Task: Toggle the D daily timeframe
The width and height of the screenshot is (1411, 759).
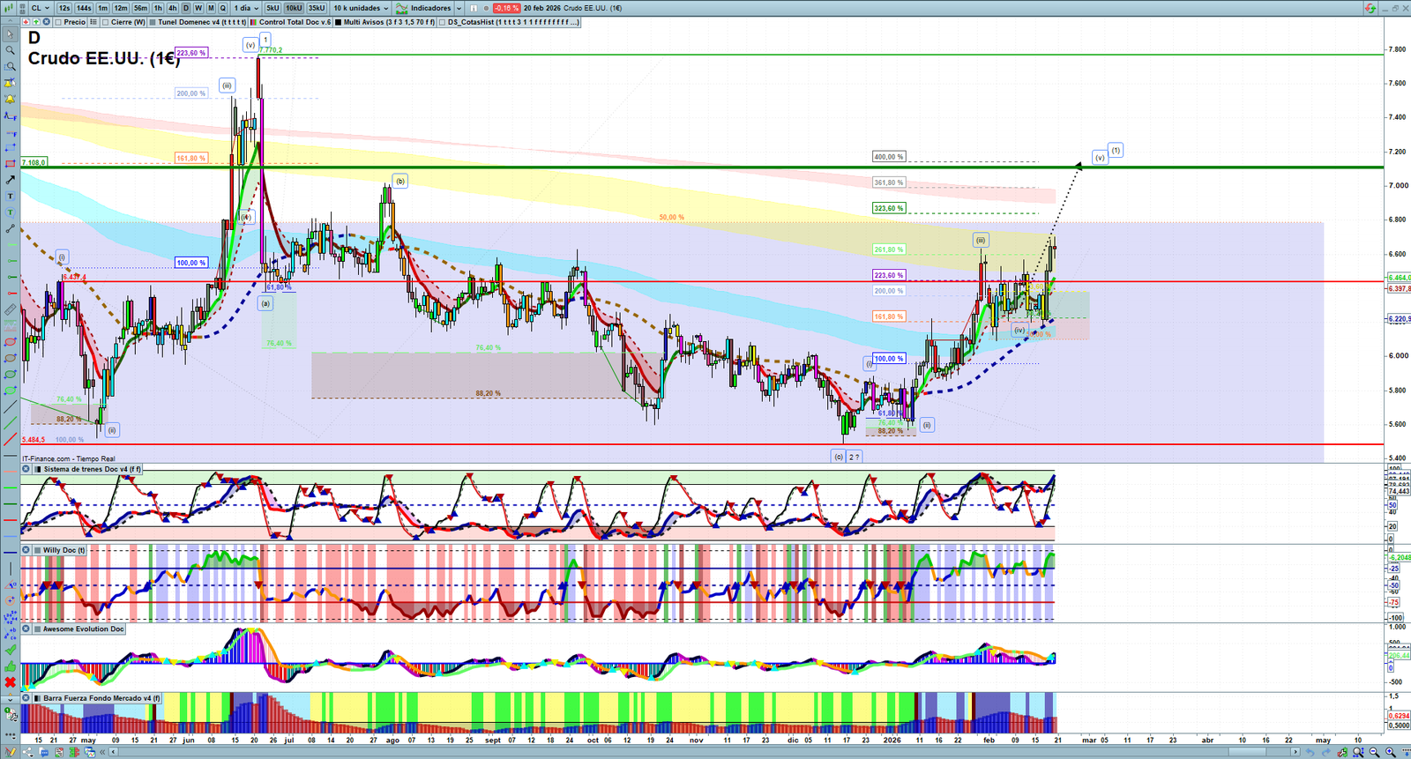Action: coord(186,8)
